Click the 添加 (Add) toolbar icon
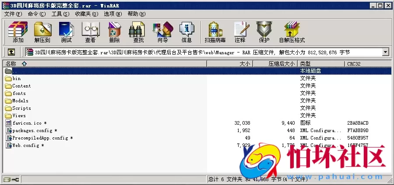This screenshot has height=185, width=394. (18, 29)
